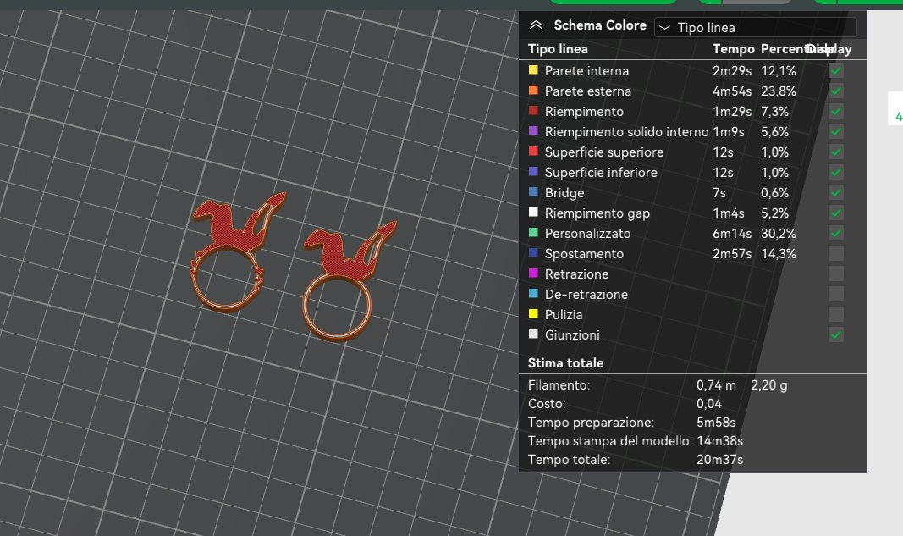
Task: Select the Riempimento solido interno label
Action: pyautogui.click(x=626, y=132)
